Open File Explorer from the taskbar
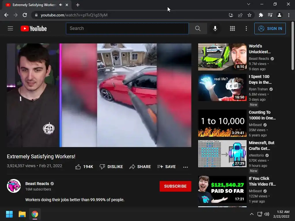Viewport: 295px width, 221px height. [x=22, y=214]
